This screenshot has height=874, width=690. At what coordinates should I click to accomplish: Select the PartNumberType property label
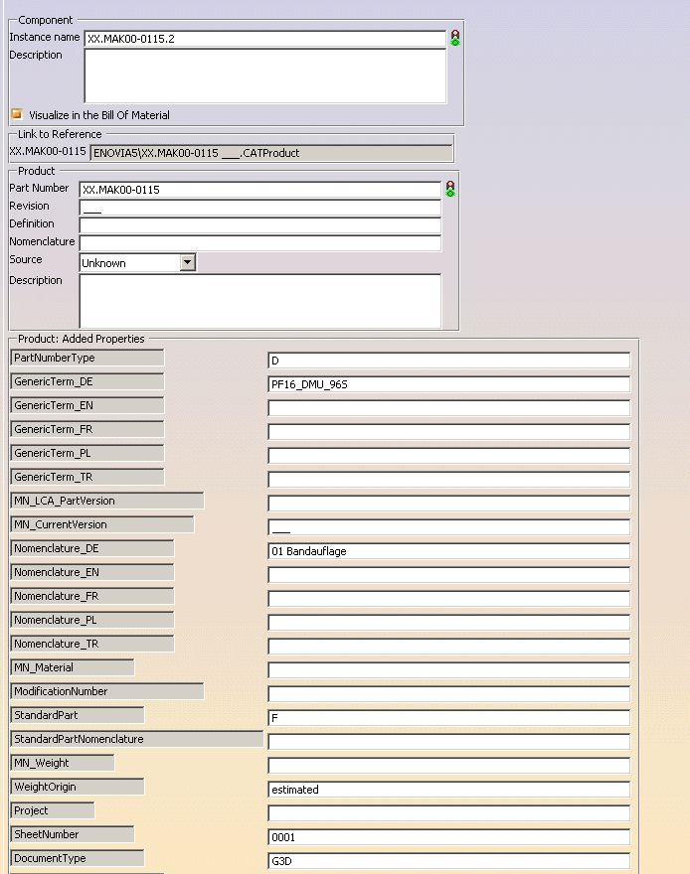click(x=87, y=358)
